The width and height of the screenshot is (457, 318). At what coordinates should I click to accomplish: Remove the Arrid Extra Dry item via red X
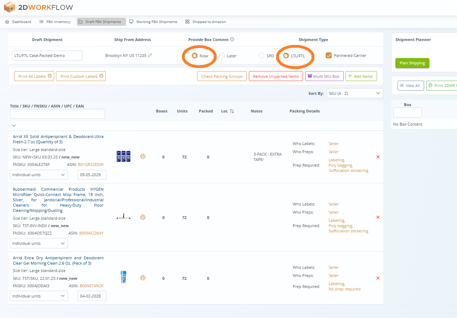(x=378, y=278)
